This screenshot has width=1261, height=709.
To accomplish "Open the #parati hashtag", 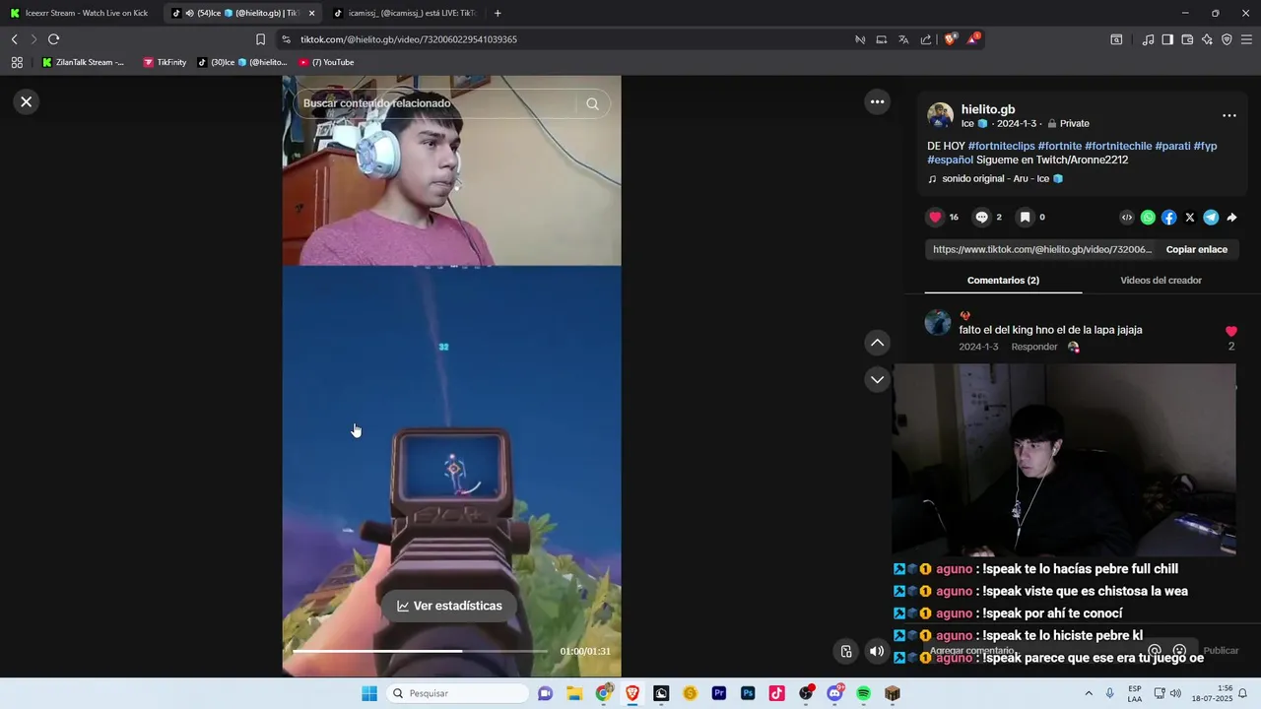I will (1172, 146).
